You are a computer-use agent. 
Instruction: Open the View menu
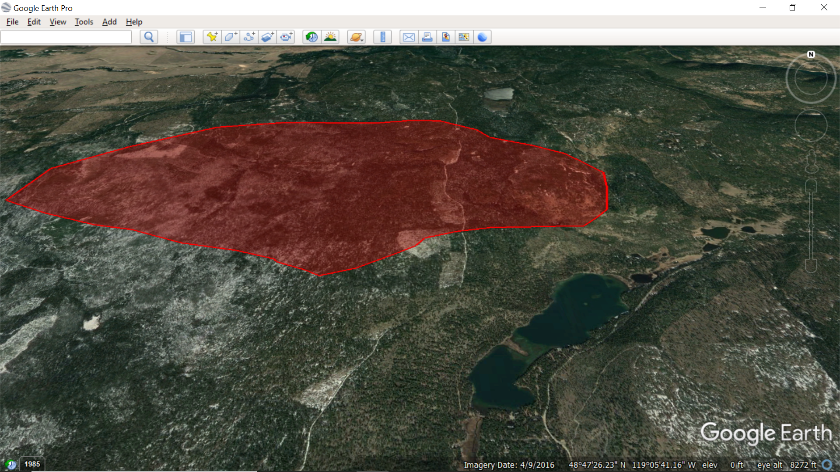58,22
